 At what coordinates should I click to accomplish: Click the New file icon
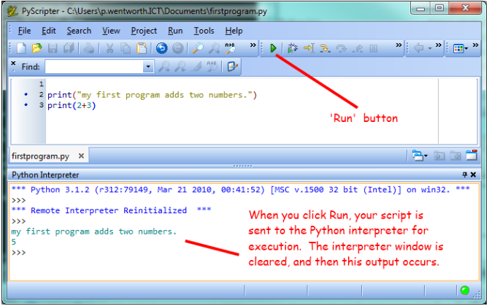coord(21,48)
